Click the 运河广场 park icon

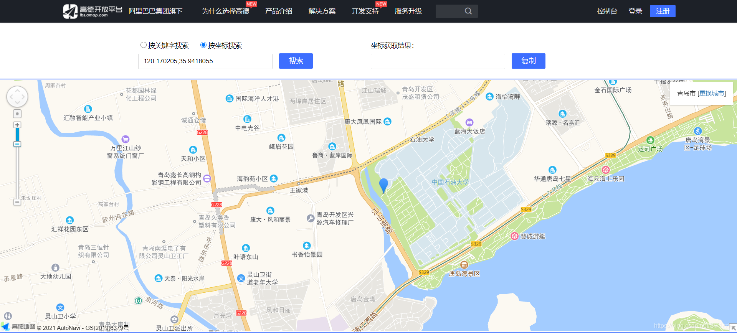pos(650,140)
